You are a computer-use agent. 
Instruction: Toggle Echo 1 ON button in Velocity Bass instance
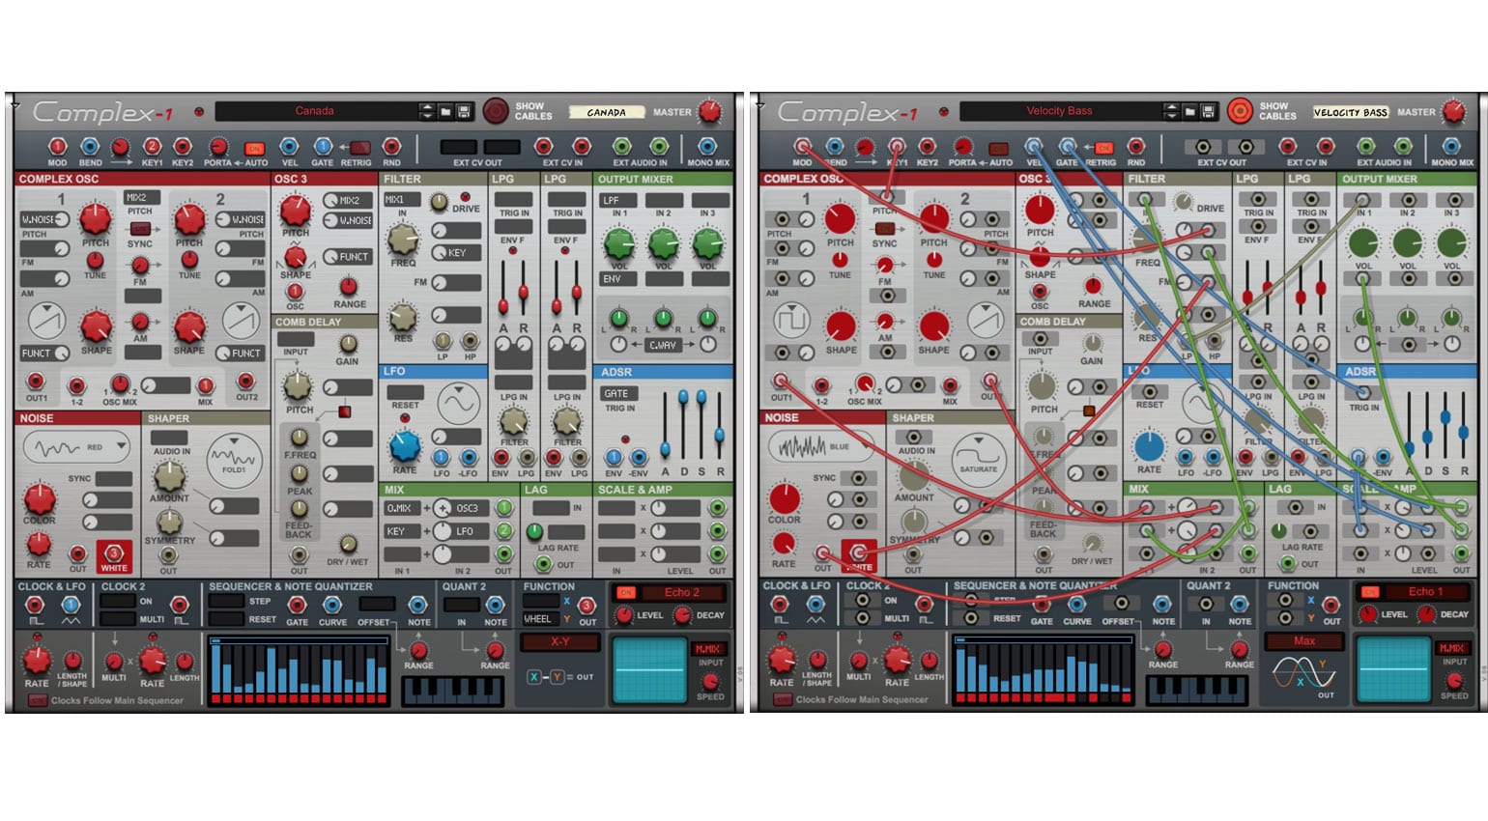pos(1370,592)
